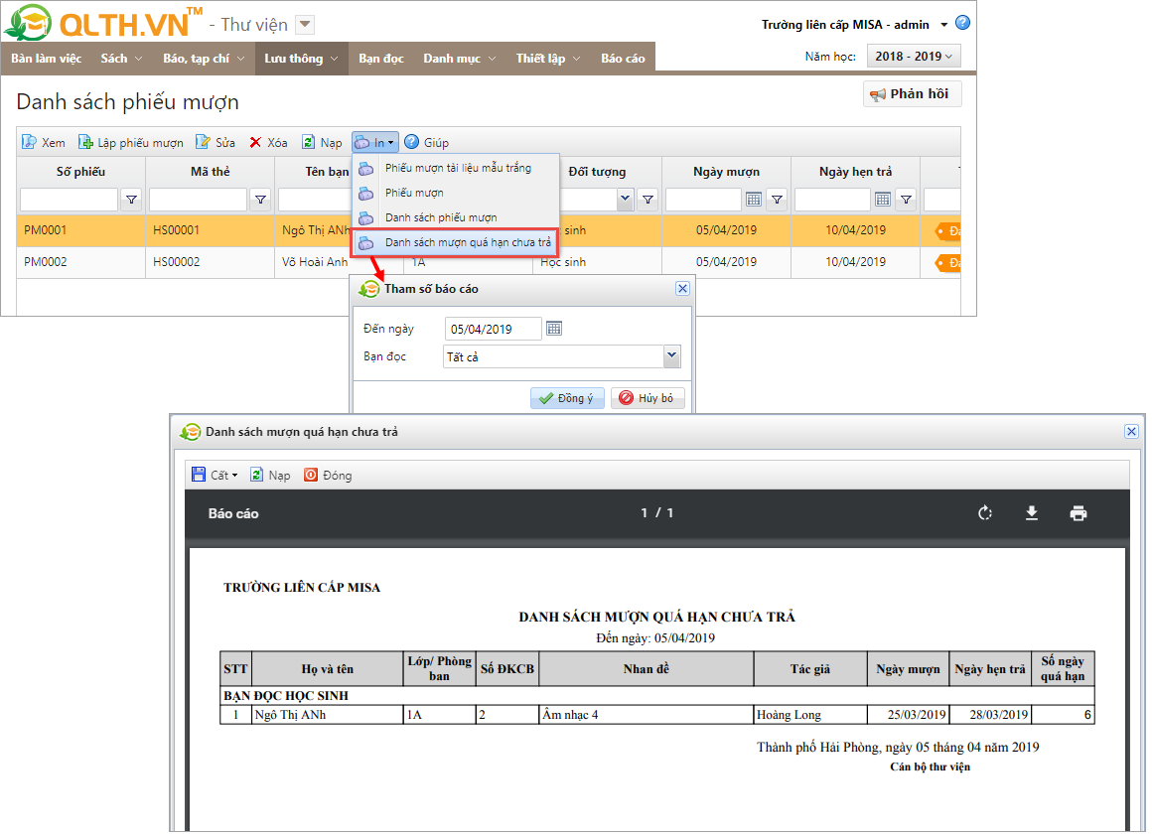Click the Sửa edit toolbar item
This screenshot has height=837, width=1152.
pyautogui.click(x=216, y=142)
